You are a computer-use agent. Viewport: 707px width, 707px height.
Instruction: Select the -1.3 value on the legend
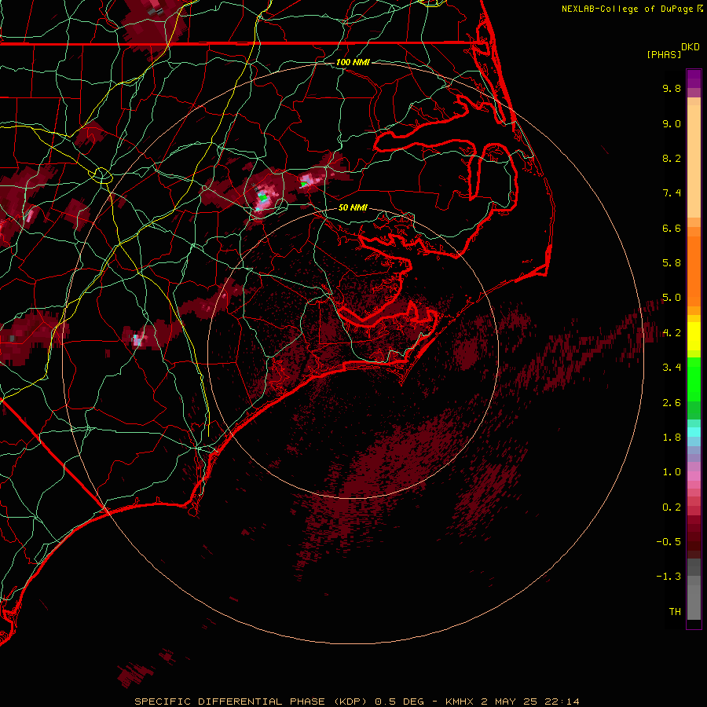click(669, 577)
